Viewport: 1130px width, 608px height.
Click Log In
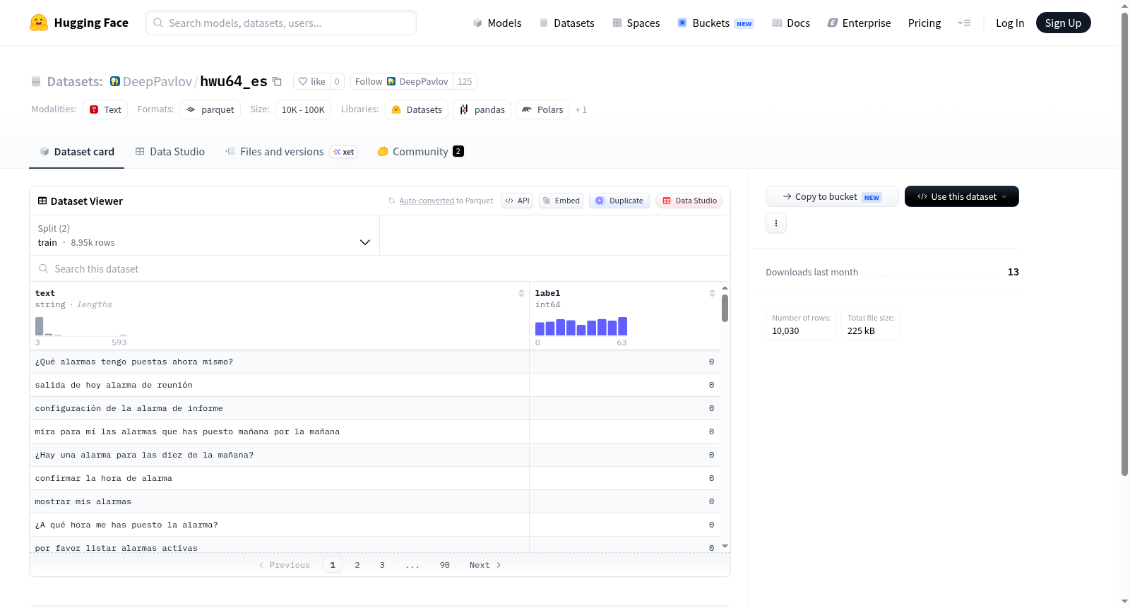[1010, 23]
